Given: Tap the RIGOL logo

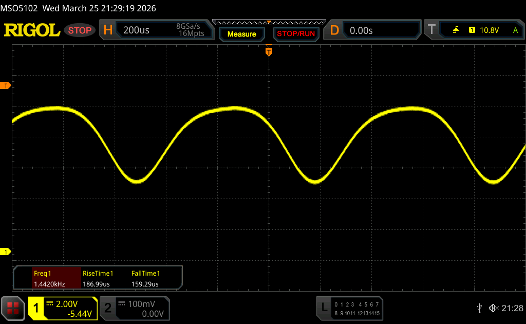Looking at the screenshot, I should [x=32, y=30].
